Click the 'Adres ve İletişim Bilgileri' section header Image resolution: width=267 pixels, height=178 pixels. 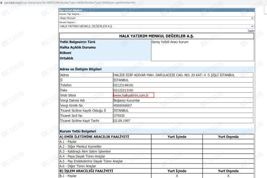pyautogui.click(x=81, y=69)
